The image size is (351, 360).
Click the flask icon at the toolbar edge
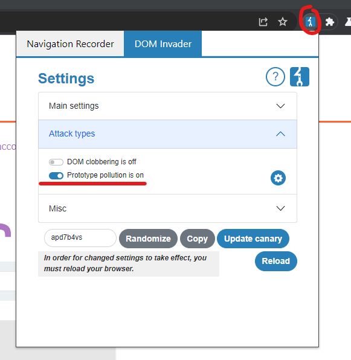coord(348,22)
